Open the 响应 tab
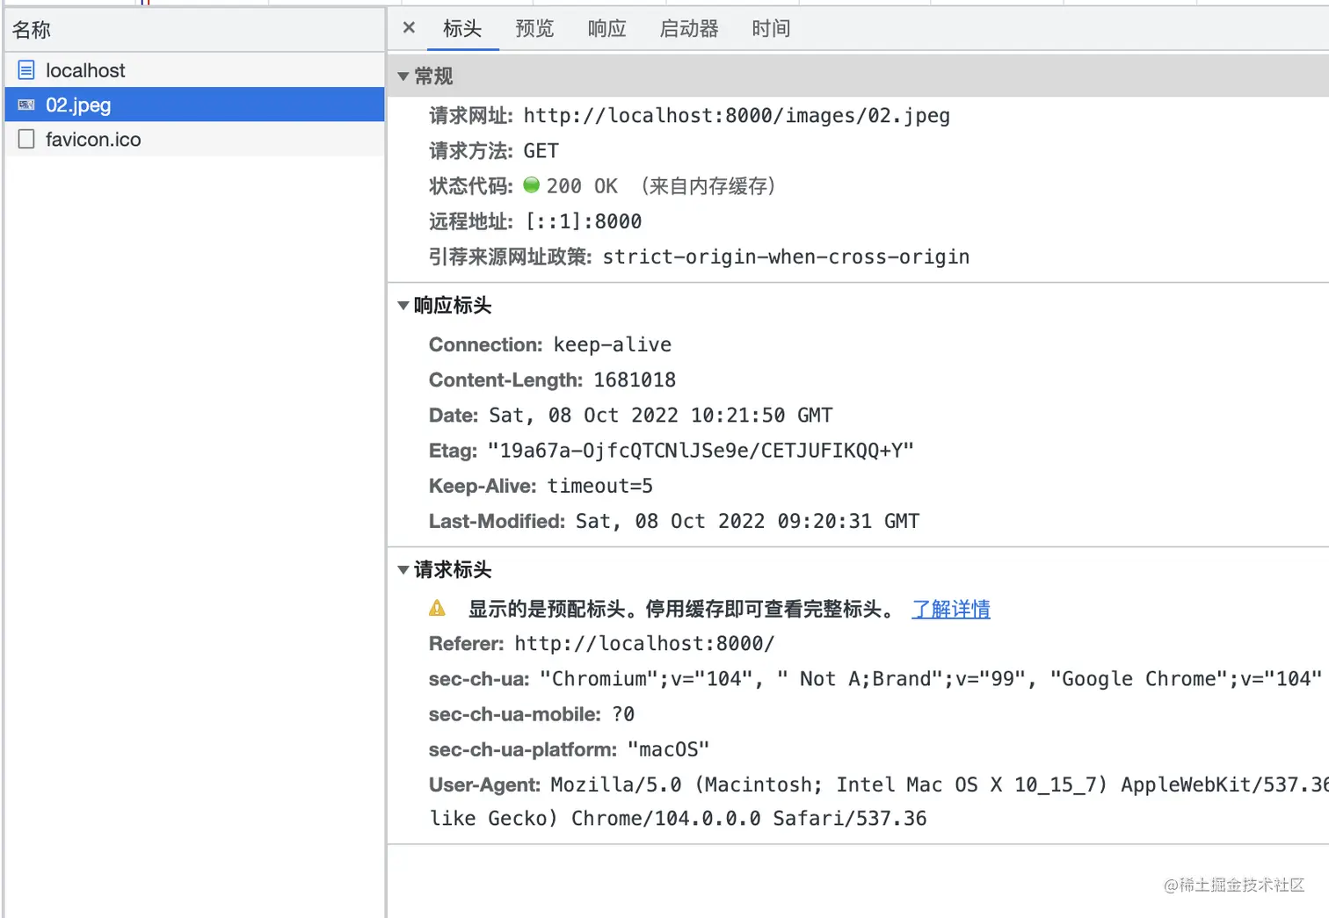The width and height of the screenshot is (1329, 918). click(606, 28)
